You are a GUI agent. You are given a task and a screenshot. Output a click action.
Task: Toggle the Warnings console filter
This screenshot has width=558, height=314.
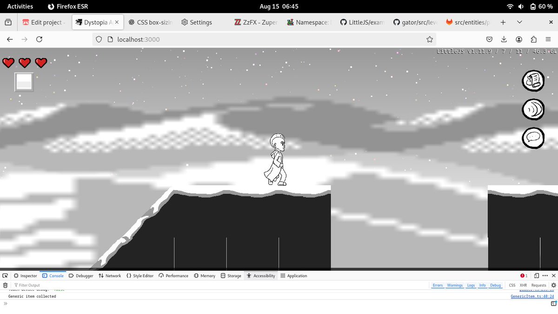tap(455, 285)
